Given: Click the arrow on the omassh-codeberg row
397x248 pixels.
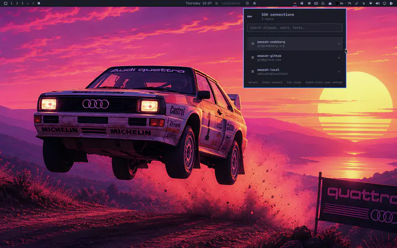Looking at the screenshot, I should (x=339, y=44).
